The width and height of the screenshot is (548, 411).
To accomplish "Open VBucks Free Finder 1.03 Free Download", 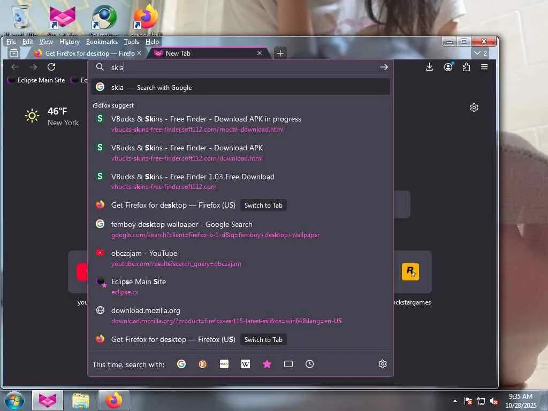I will (x=240, y=181).
